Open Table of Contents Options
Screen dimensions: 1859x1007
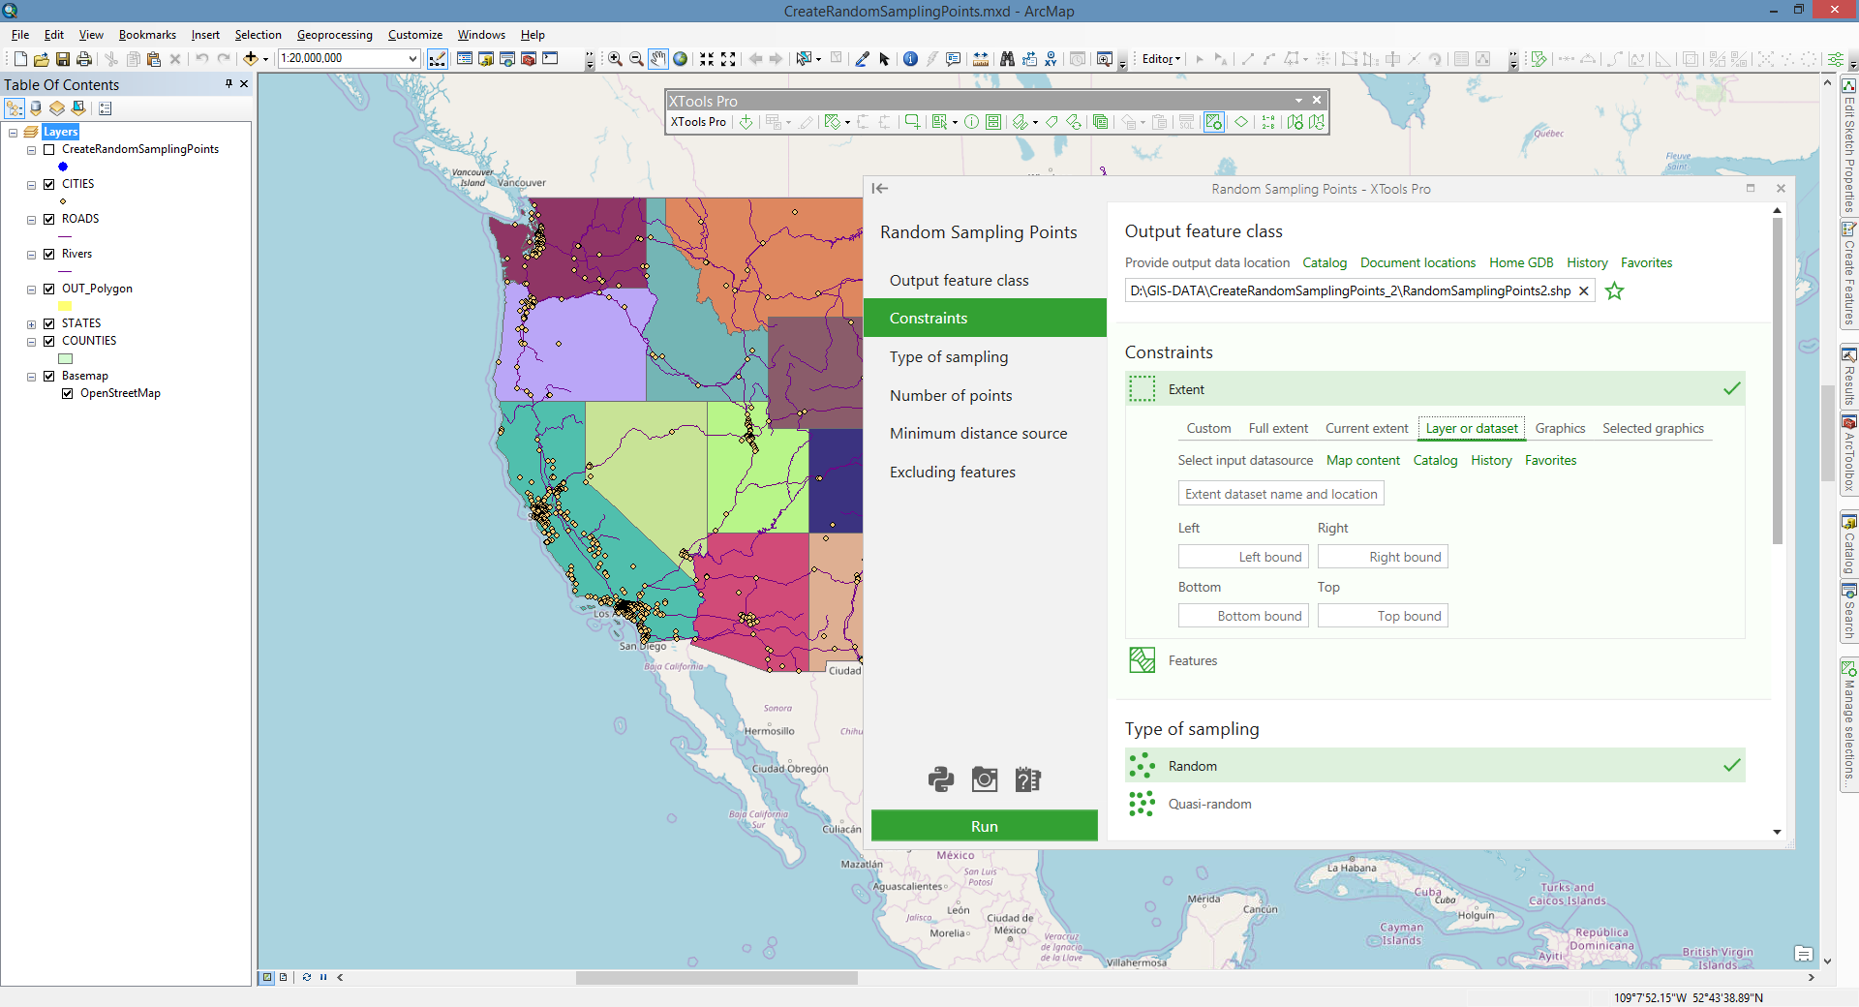pos(105,108)
